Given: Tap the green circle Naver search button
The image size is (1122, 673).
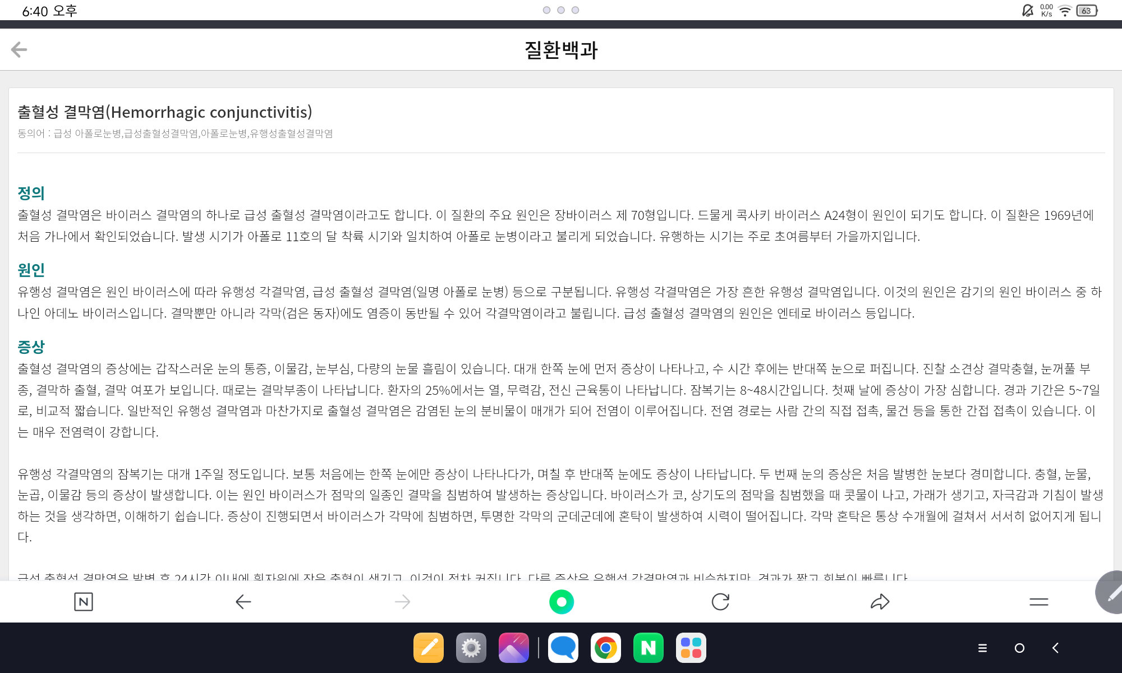Looking at the screenshot, I should 562,602.
